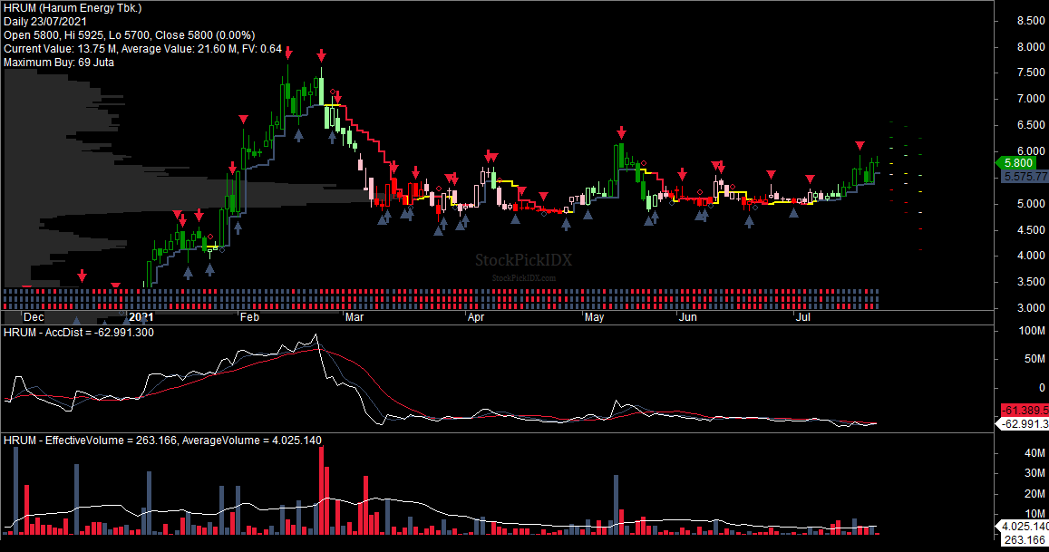
Task: Click the red sell arrow above May spike
Action: tap(621, 131)
